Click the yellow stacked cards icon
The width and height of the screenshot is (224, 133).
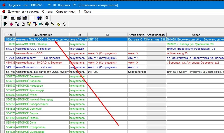point(59,24)
